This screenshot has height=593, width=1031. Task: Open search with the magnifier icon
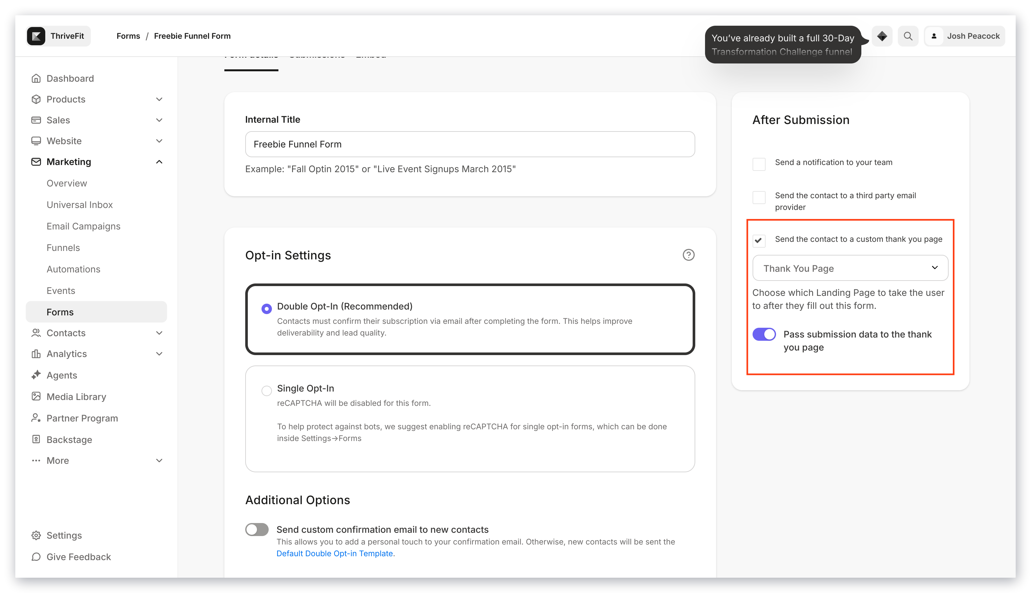[908, 36]
